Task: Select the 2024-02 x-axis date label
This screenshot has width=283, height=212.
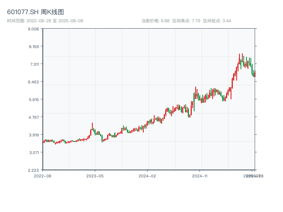Action: 148,176
